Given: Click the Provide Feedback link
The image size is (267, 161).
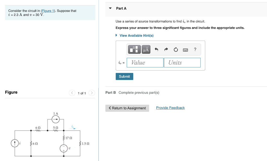Looking at the screenshot, I should (x=170, y=108).
